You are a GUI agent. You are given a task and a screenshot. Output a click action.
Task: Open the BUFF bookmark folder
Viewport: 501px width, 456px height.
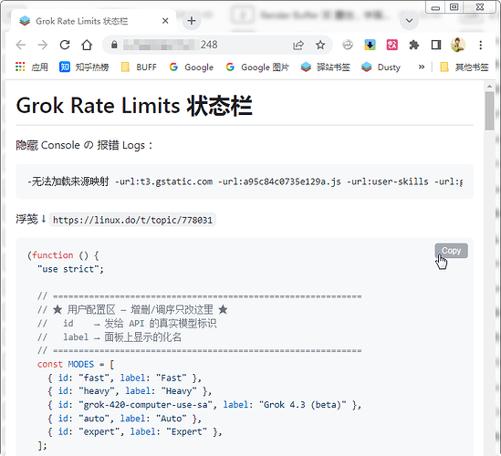click(x=139, y=67)
